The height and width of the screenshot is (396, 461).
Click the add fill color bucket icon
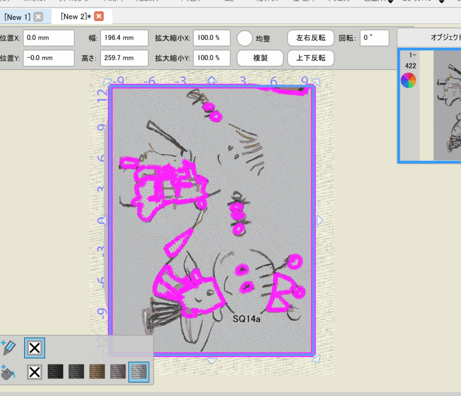[x=9, y=372]
